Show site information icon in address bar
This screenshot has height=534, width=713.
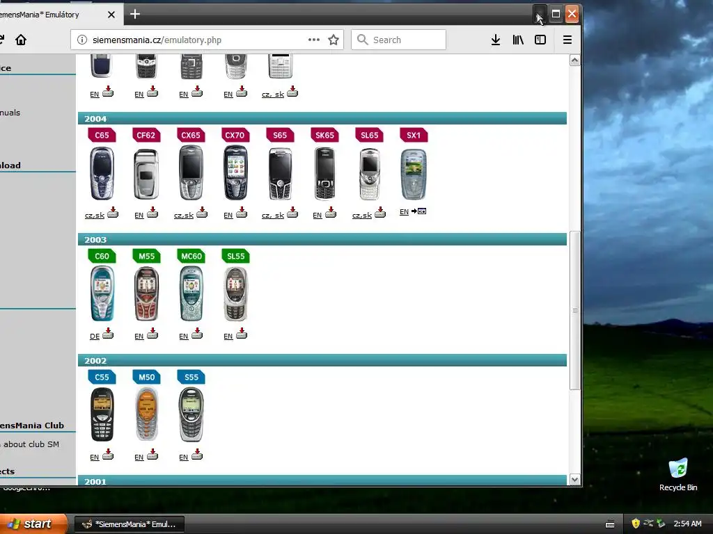82,40
